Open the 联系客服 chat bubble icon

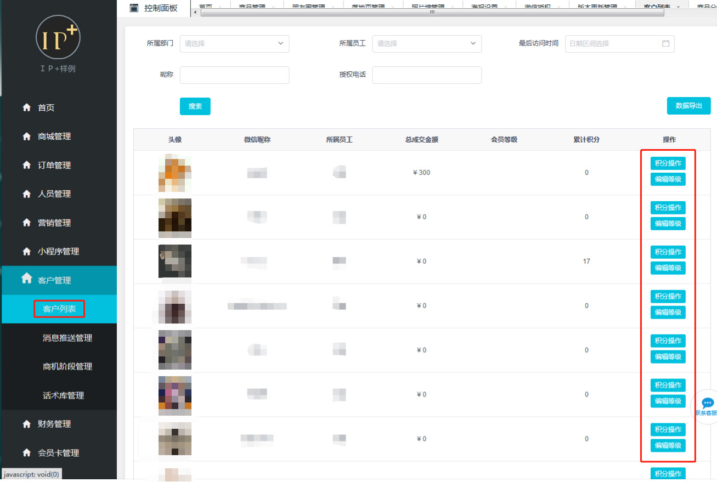pyautogui.click(x=707, y=404)
